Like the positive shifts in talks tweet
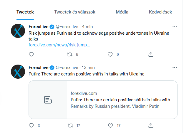 [x=110, y=126]
